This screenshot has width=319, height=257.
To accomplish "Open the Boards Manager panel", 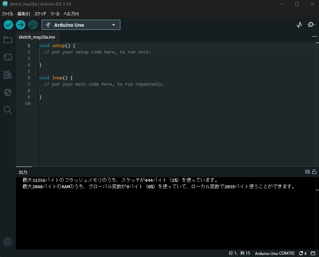I will [8, 57].
